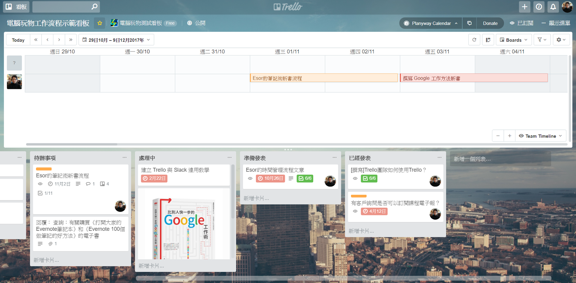Go to previous period with single-left arrow
The image size is (576, 283).
[48, 40]
